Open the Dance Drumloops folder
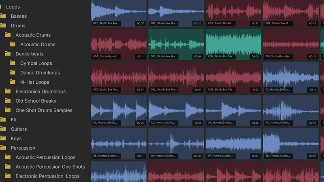The width and height of the screenshot is (324, 182). [x=40, y=73]
